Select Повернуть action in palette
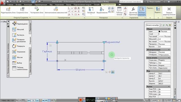This screenshot has height=102, width=181. (x=18, y=46)
